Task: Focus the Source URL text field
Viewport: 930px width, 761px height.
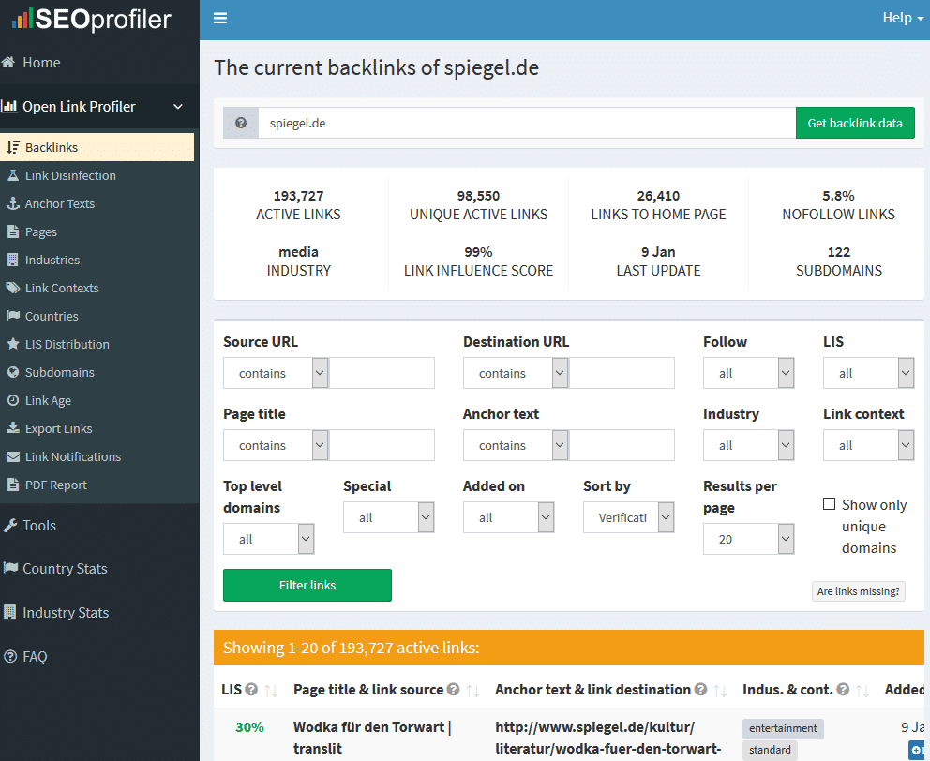Action: [x=382, y=373]
